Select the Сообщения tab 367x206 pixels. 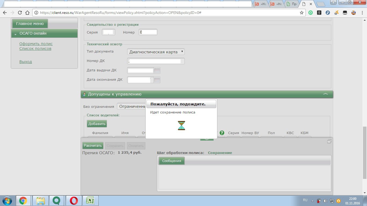click(x=172, y=161)
